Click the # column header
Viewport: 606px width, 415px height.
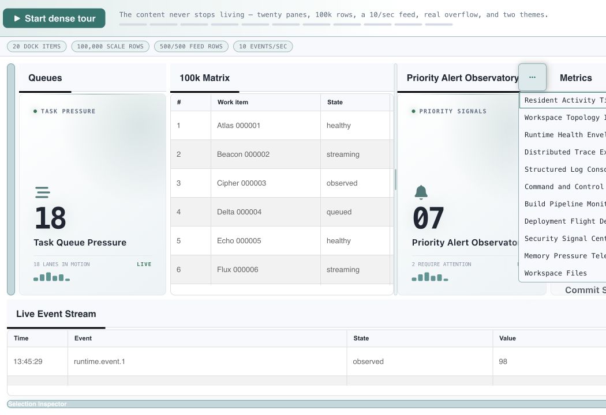[x=191, y=102]
